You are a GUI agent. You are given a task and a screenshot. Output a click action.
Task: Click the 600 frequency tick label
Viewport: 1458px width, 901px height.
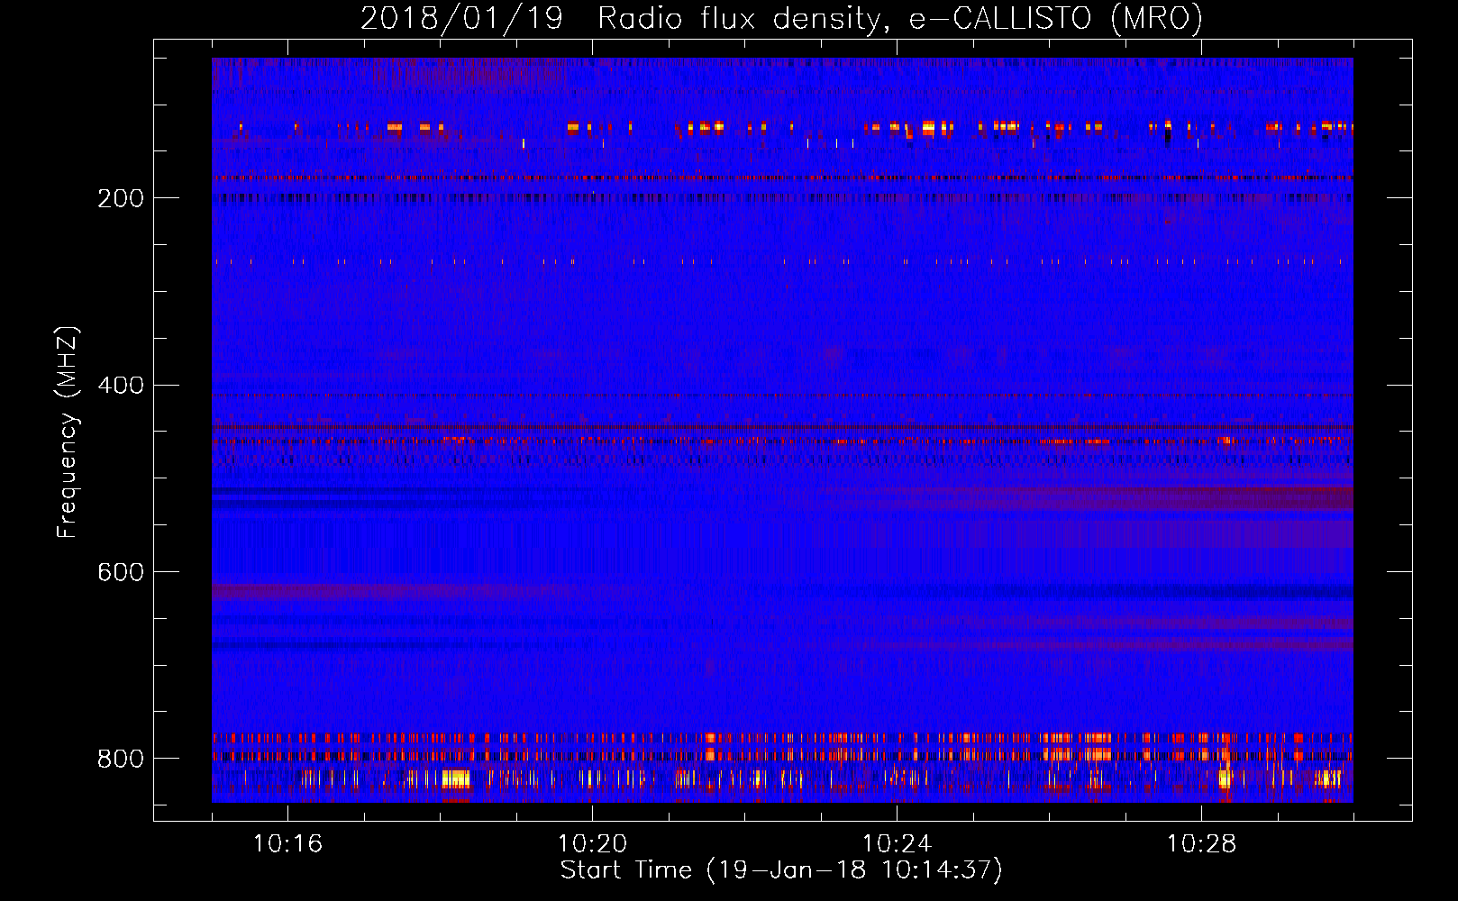point(121,572)
